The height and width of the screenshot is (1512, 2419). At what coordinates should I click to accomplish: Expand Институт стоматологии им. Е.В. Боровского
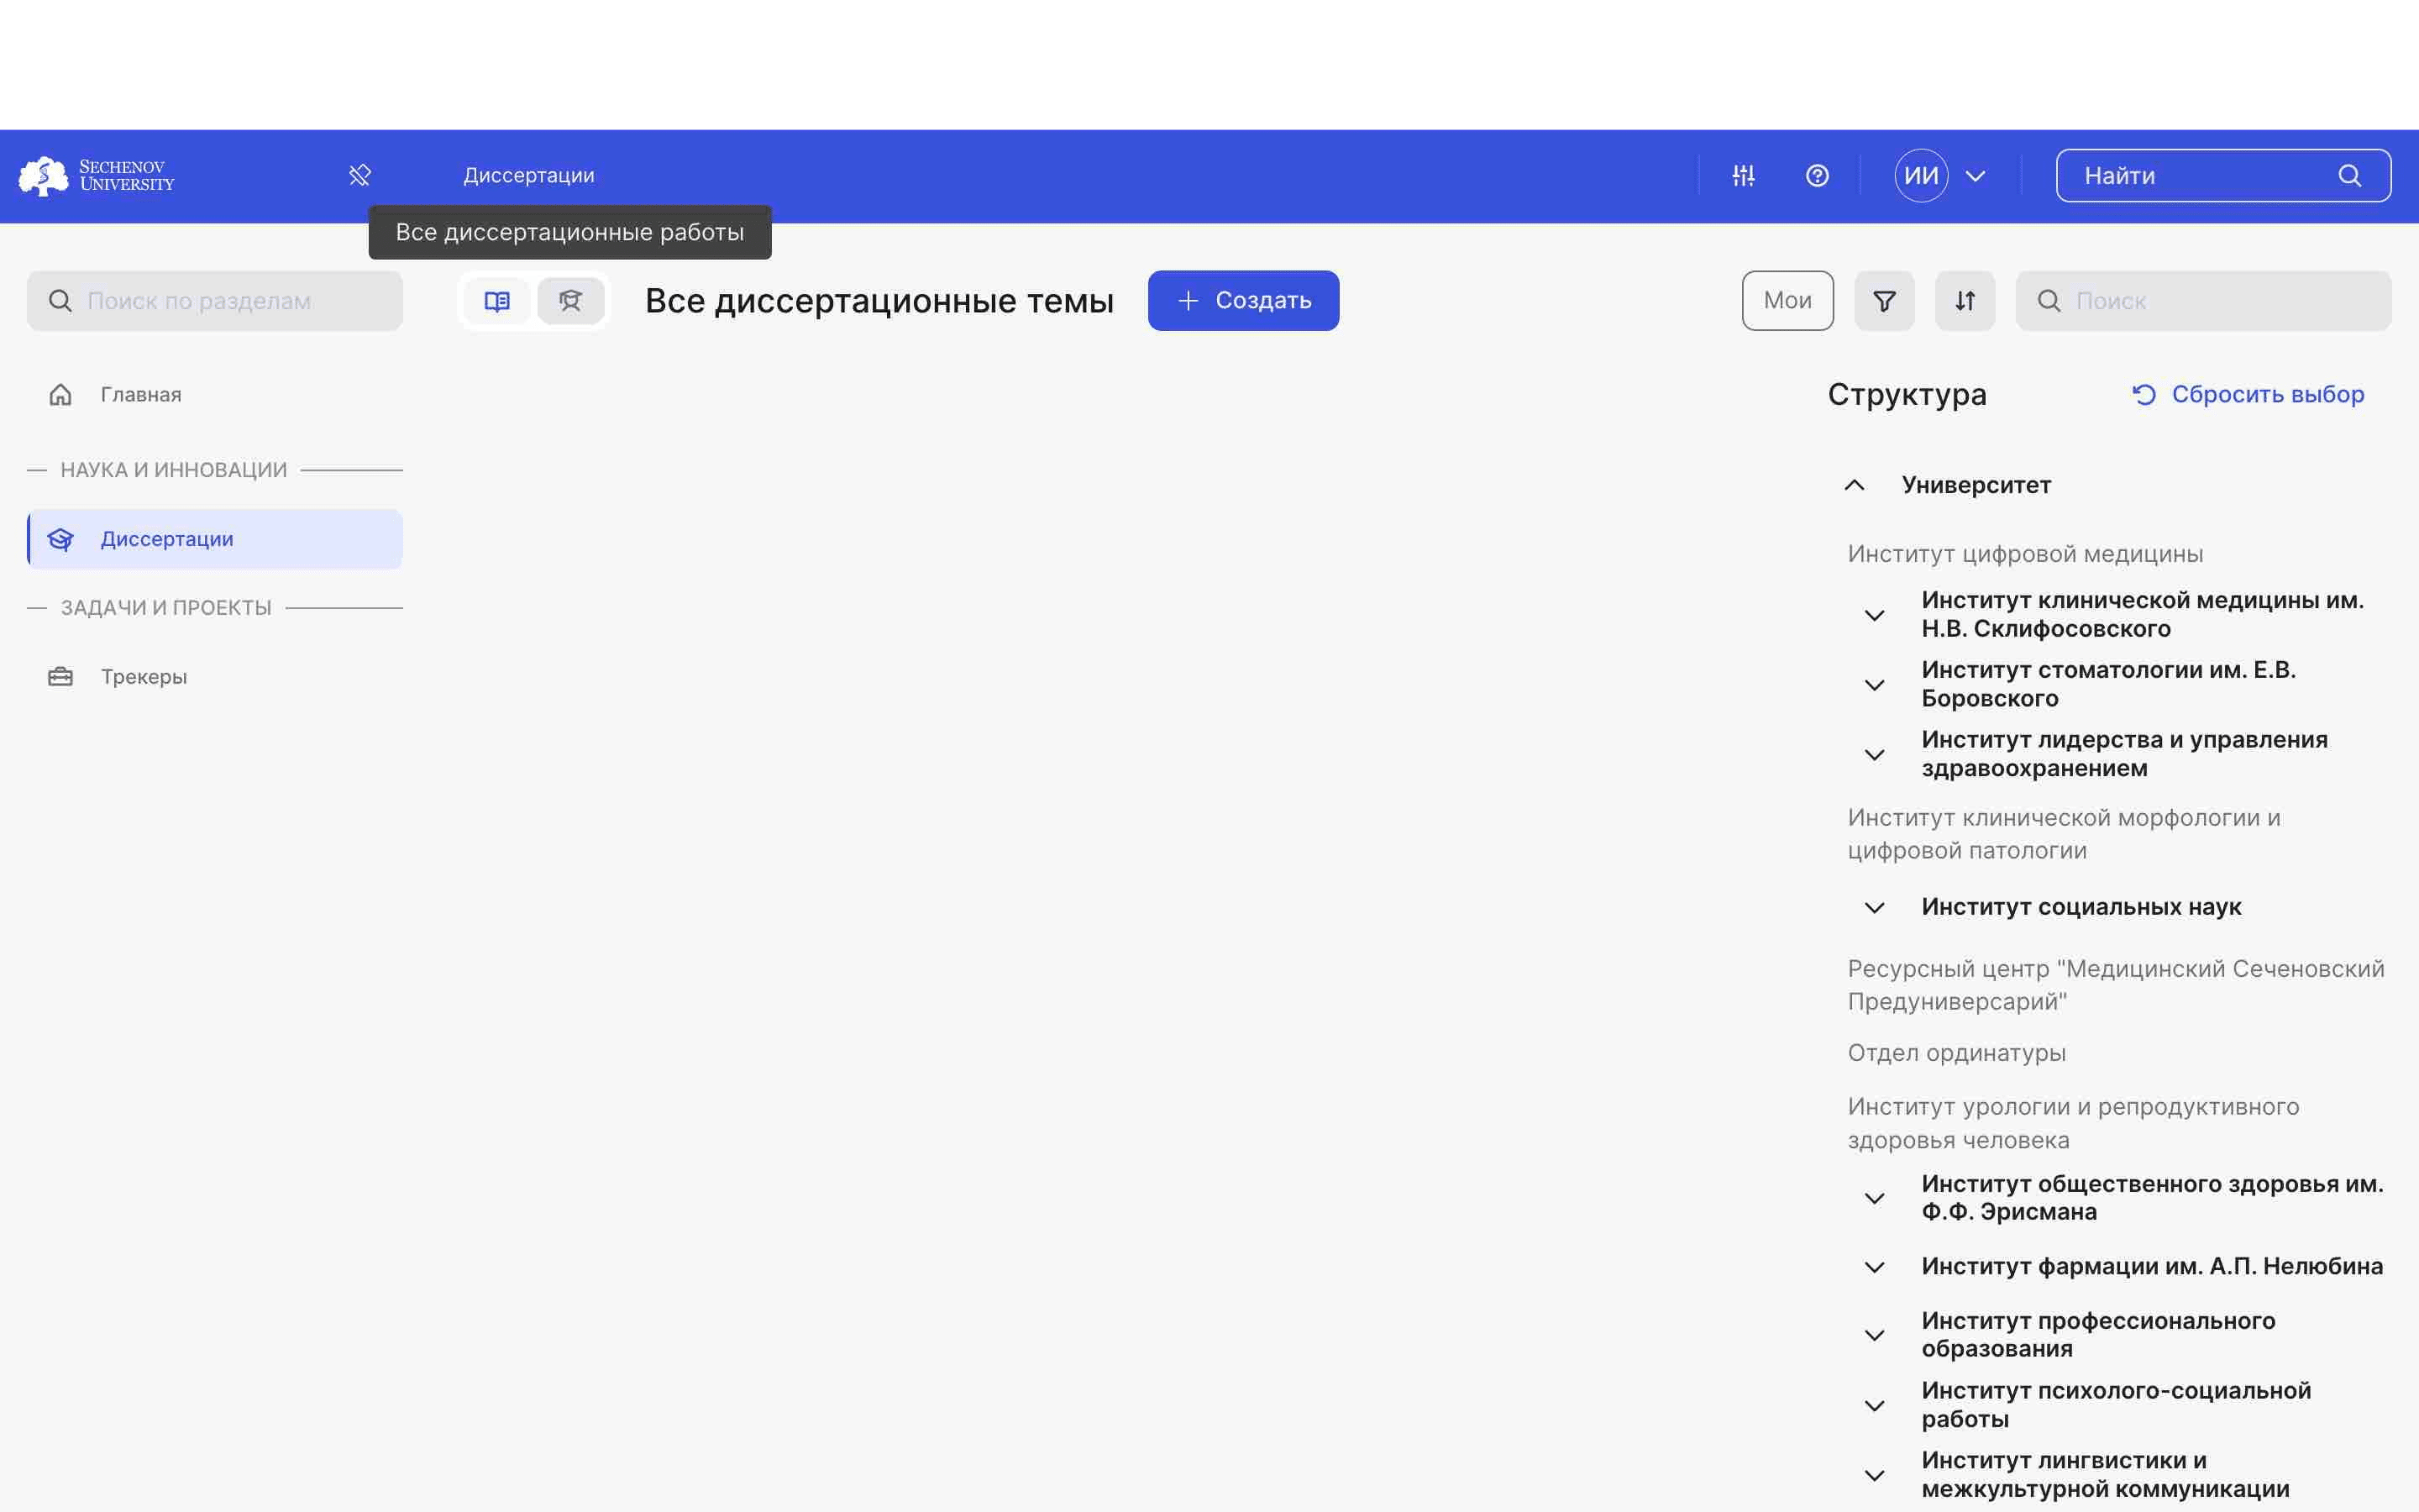coord(1874,685)
